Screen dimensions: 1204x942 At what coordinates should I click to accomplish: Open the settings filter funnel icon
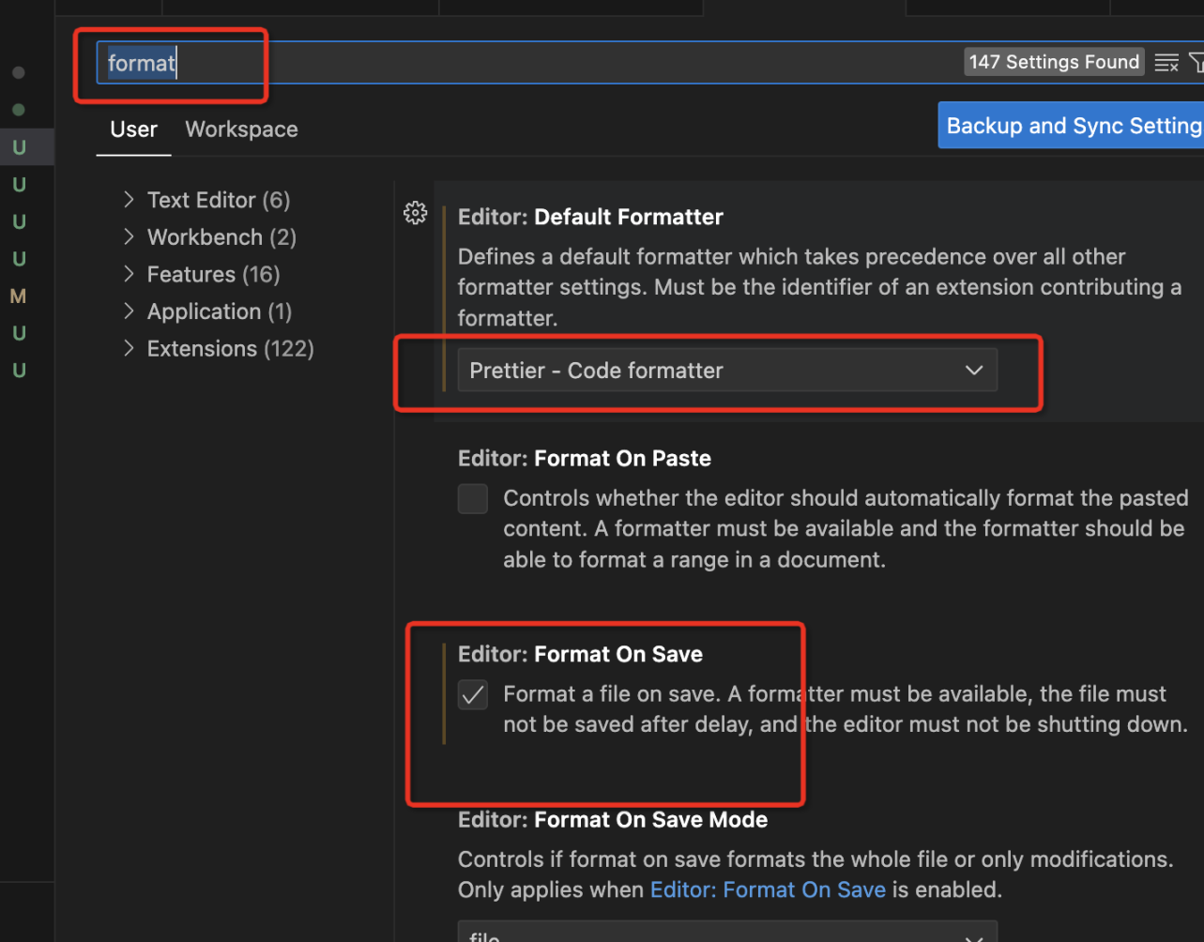1196,63
